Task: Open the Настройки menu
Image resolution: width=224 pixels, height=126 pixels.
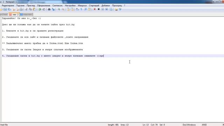Action: coord(70,6)
